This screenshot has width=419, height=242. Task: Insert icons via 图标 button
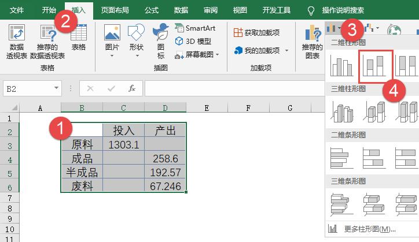coord(161,42)
